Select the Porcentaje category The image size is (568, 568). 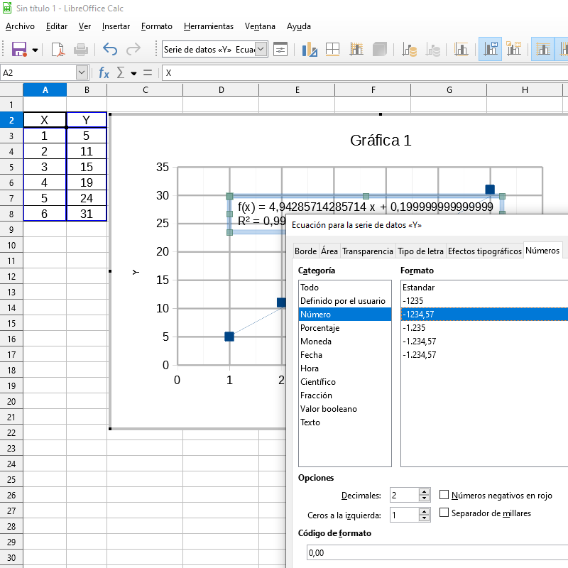[345, 328]
